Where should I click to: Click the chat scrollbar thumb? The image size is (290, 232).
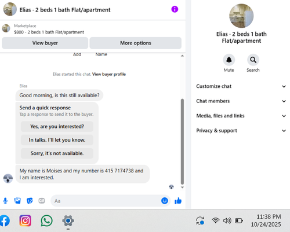click(x=182, y=142)
